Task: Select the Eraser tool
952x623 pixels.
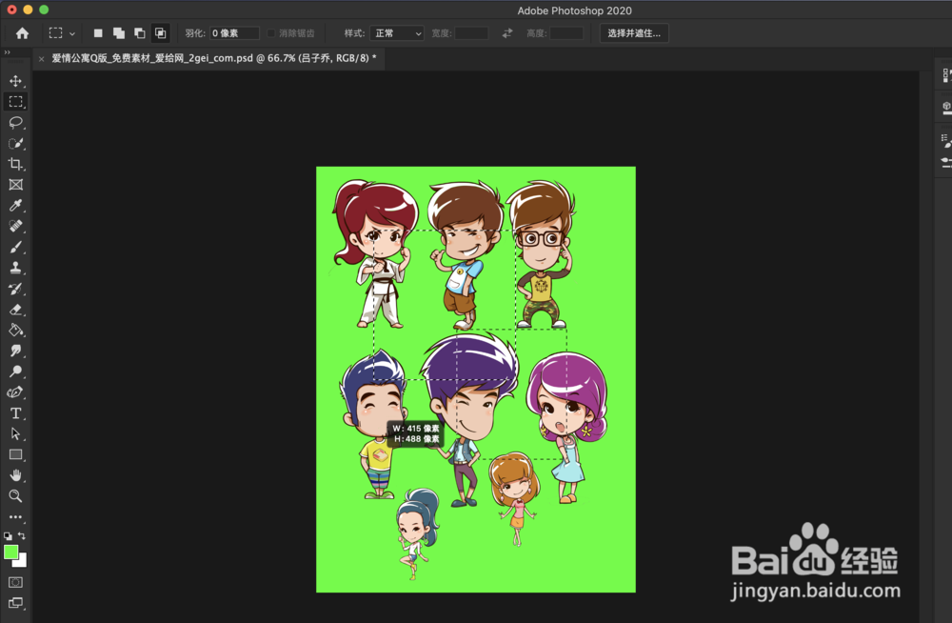Action: click(x=16, y=310)
